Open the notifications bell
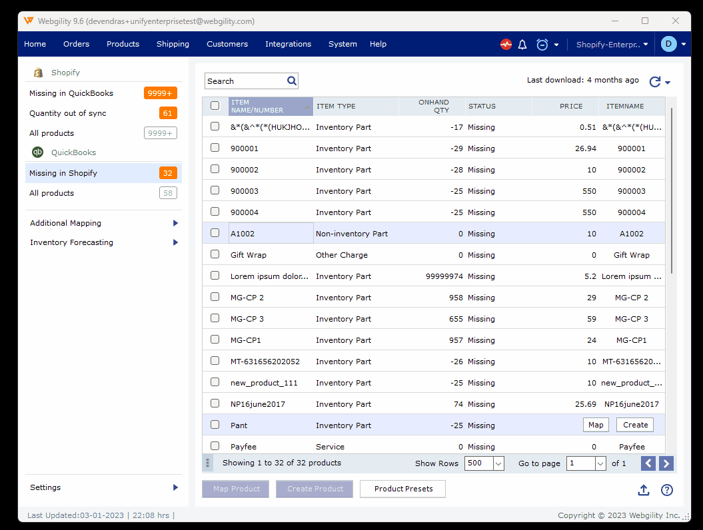 coord(522,45)
